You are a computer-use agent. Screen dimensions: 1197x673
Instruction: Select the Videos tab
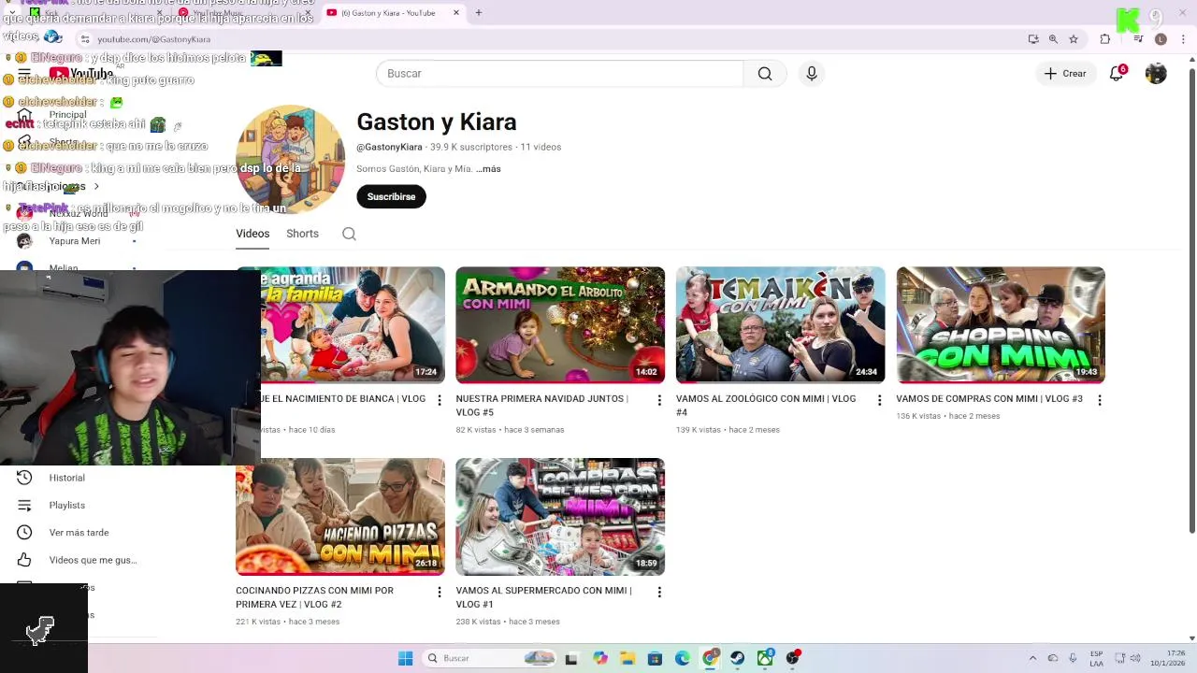pos(252,234)
